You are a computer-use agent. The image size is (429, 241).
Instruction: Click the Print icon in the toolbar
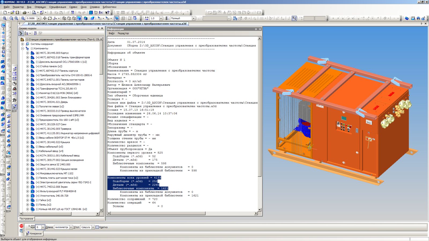coord(24,12)
